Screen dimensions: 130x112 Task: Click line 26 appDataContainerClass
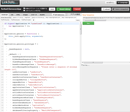(x=39, y=90)
